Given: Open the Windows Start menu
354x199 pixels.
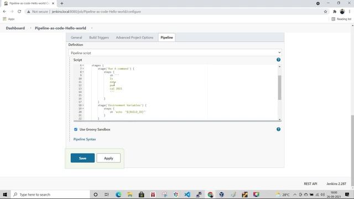Looking at the screenshot, I should 5,195.
